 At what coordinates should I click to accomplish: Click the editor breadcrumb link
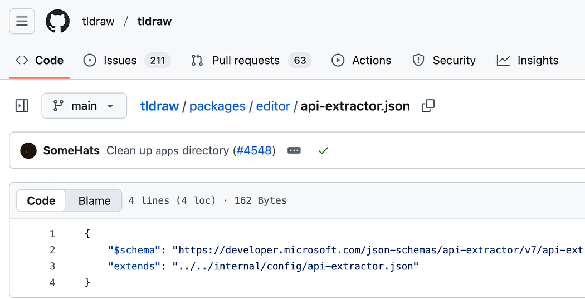tap(273, 106)
